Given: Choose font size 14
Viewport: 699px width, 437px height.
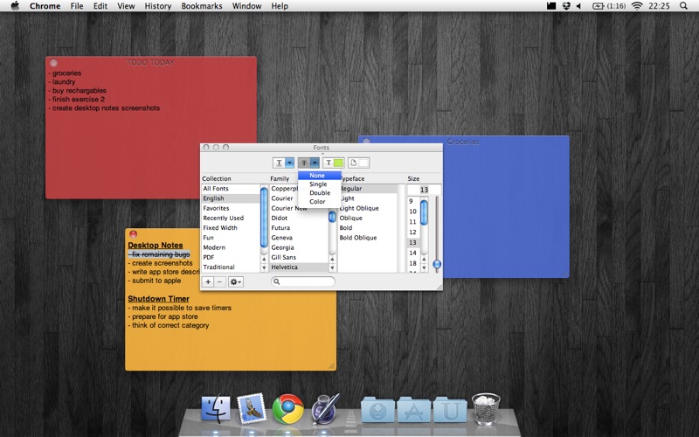Looking at the screenshot, I should [412, 253].
